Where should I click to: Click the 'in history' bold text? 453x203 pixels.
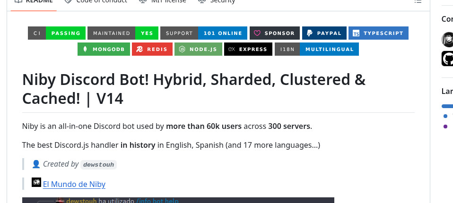point(138,145)
